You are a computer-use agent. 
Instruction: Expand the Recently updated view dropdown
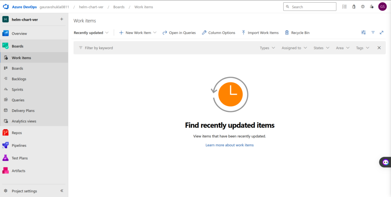(91, 33)
